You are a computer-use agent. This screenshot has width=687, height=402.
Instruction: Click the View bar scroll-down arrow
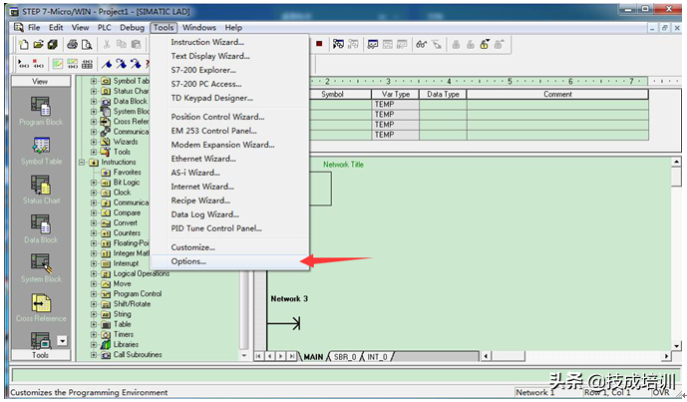[63, 340]
